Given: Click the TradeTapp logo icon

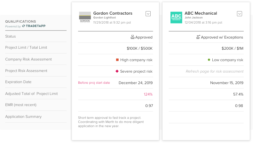Looking at the screenshot, I should pyautogui.click(x=24, y=26).
